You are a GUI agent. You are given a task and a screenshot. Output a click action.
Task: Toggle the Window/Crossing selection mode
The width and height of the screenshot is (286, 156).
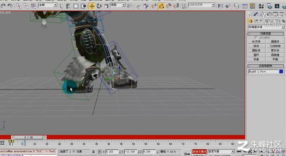click(x=83, y=6)
